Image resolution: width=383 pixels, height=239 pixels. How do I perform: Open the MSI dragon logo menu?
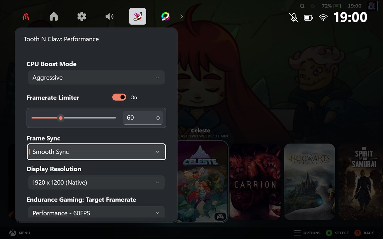pos(26,16)
